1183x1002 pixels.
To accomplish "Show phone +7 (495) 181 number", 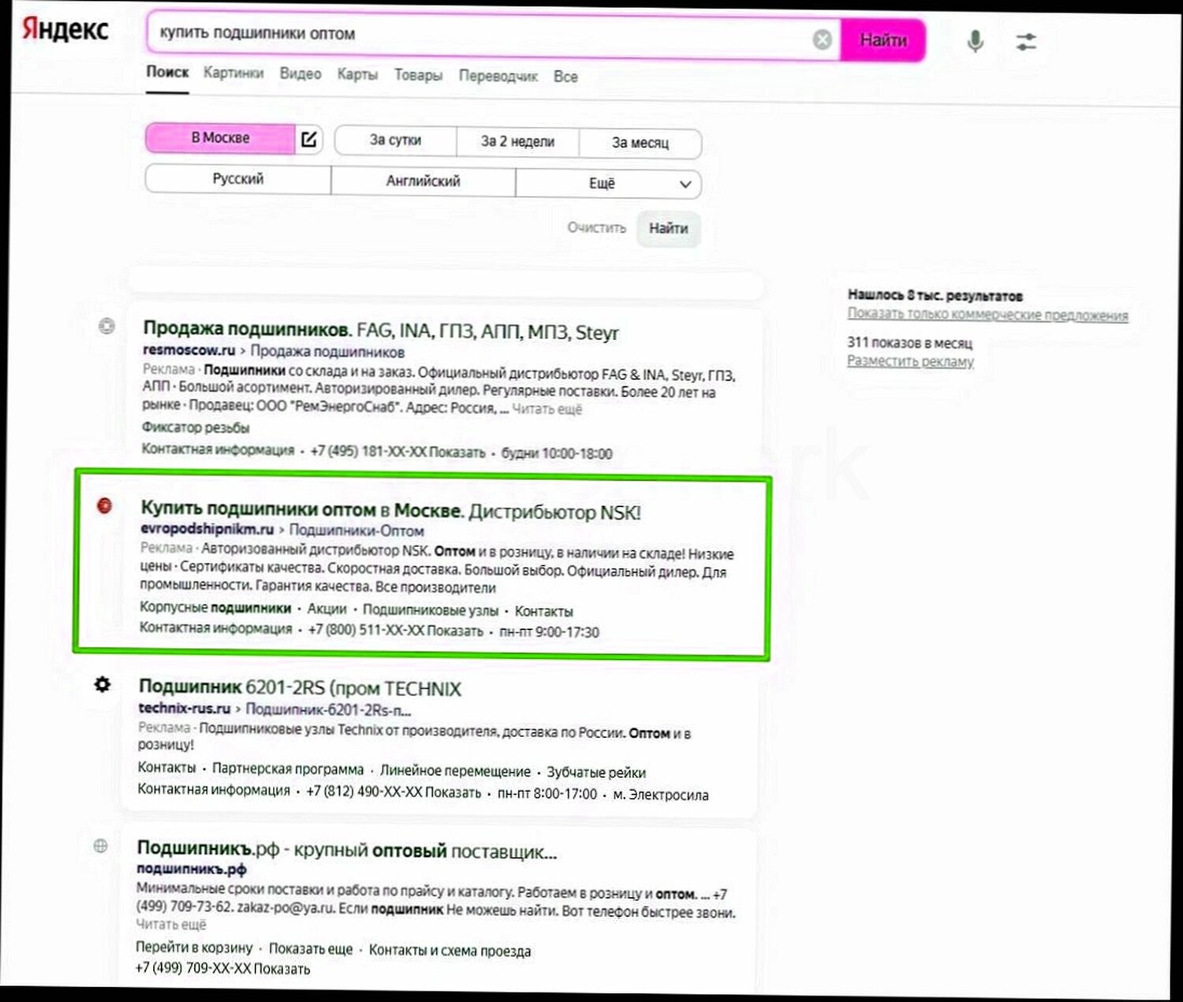I will [397, 452].
